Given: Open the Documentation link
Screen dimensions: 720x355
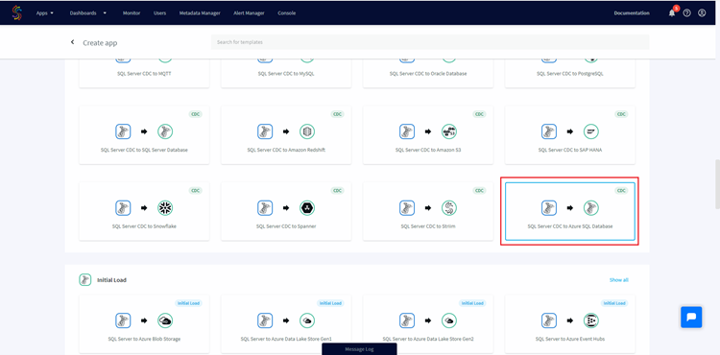Looking at the screenshot, I should [x=632, y=12].
